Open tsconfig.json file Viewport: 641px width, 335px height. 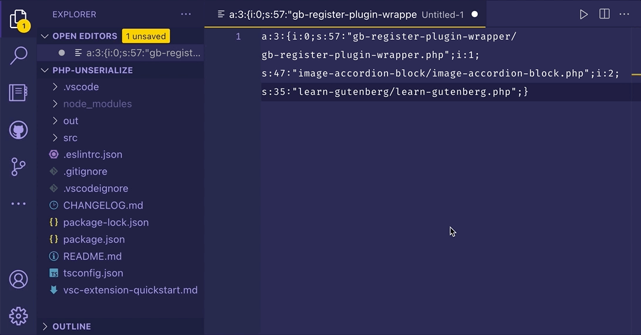click(93, 274)
